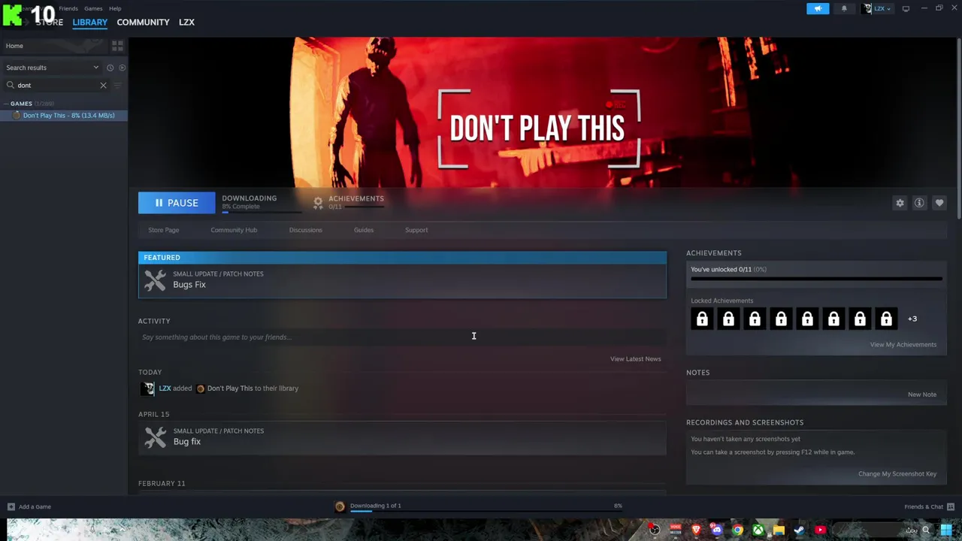Open YouTube app from taskbar
The width and height of the screenshot is (962, 541).
[x=820, y=530]
